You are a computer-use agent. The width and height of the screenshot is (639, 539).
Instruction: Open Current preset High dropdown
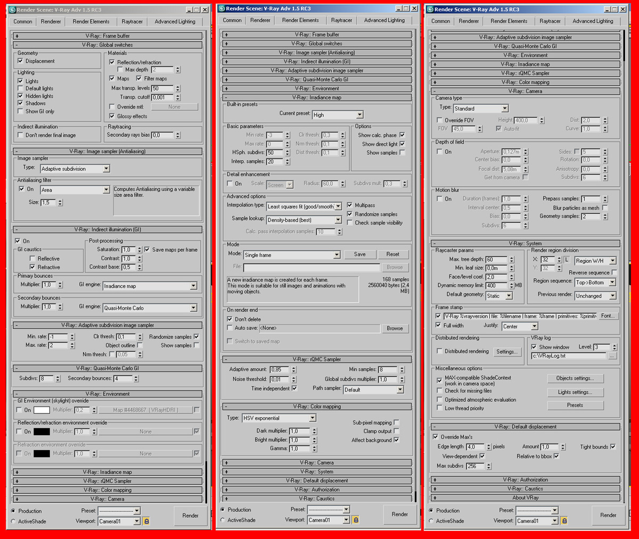(338, 114)
